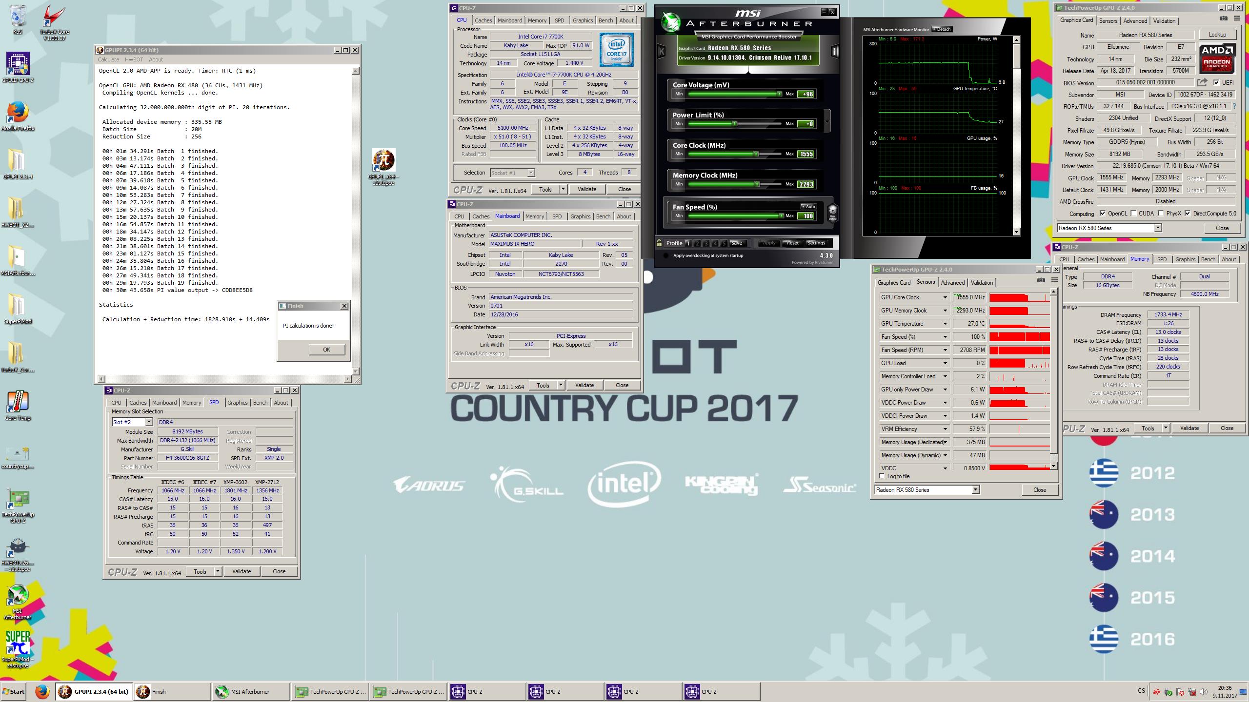Open the GPU-Z Sensors window hamburger menu
Image resolution: width=1249 pixels, height=702 pixels.
1054,280
